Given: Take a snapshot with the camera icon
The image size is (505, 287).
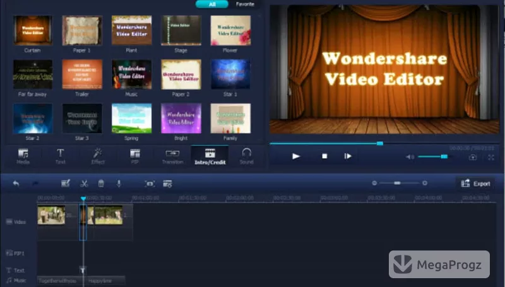Looking at the screenshot, I should pos(472,157).
